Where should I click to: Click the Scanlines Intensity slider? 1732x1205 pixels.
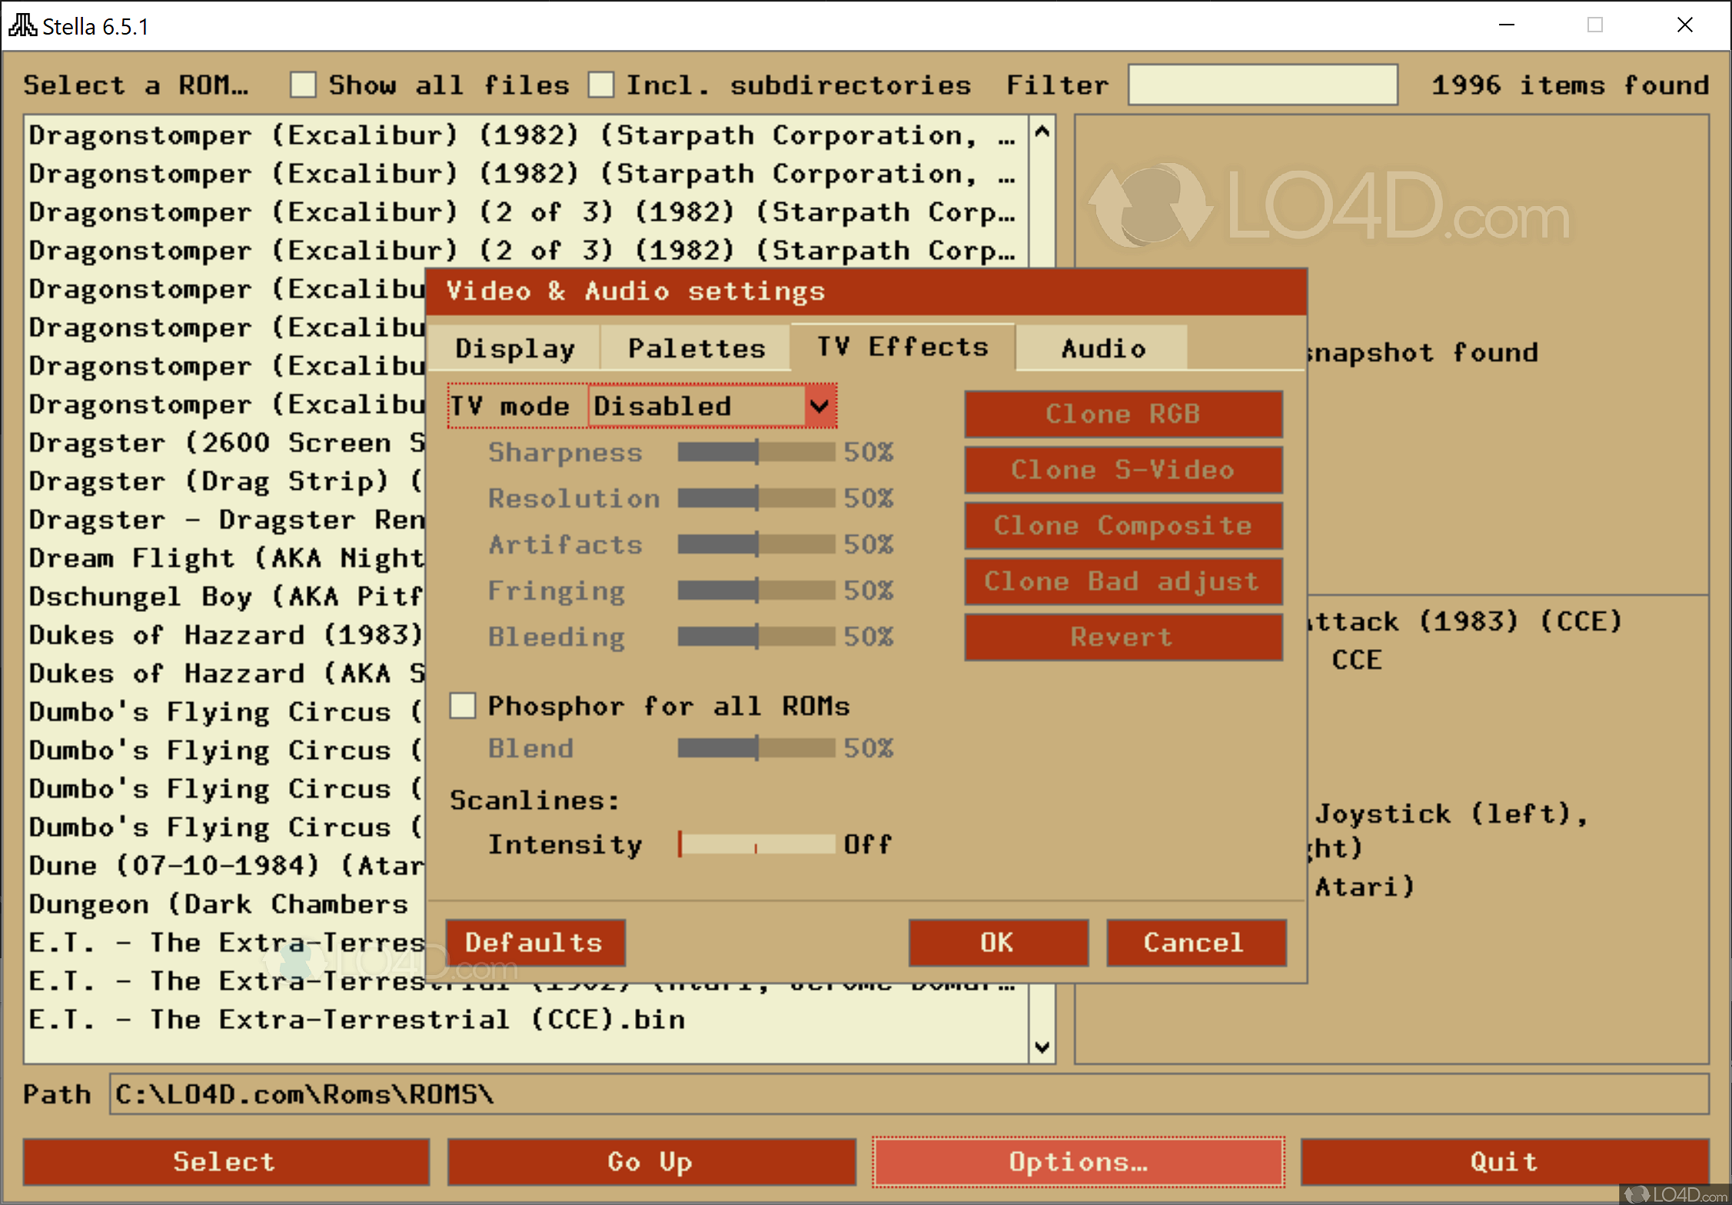(756, 844)
